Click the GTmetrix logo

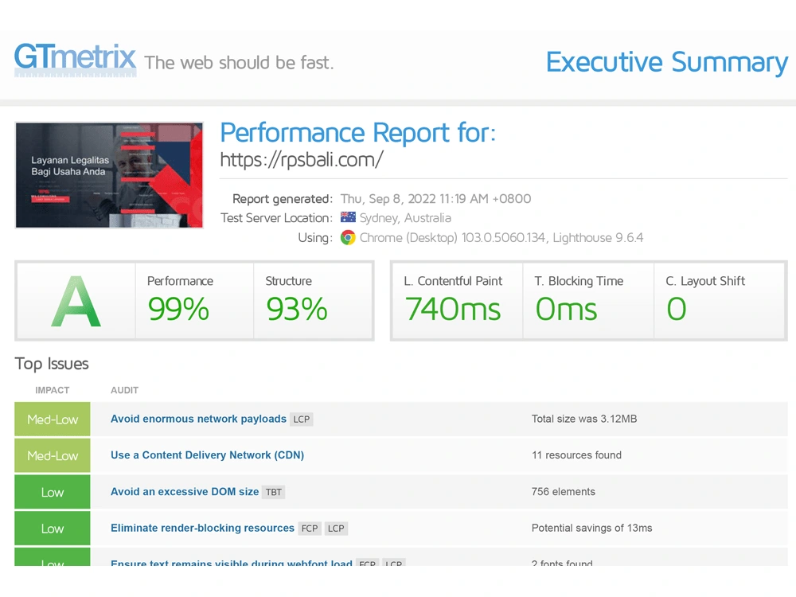(x=75, y=58)
